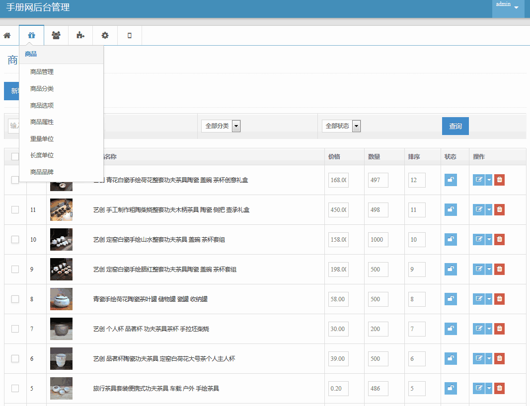This screenshot has width=530, height=406.
Task: Expand the action dropdown arrow for product 5
Action: coord(489,388)
